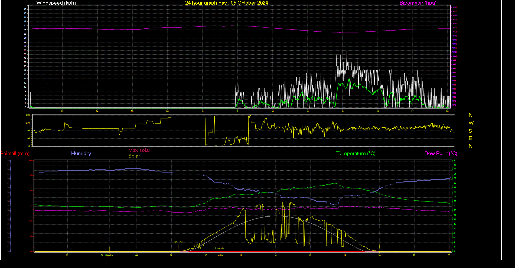Click the 24 hour graph date title
Image resolution: width=515 pixels, height=268 pixels.
(x=227, y=3)
